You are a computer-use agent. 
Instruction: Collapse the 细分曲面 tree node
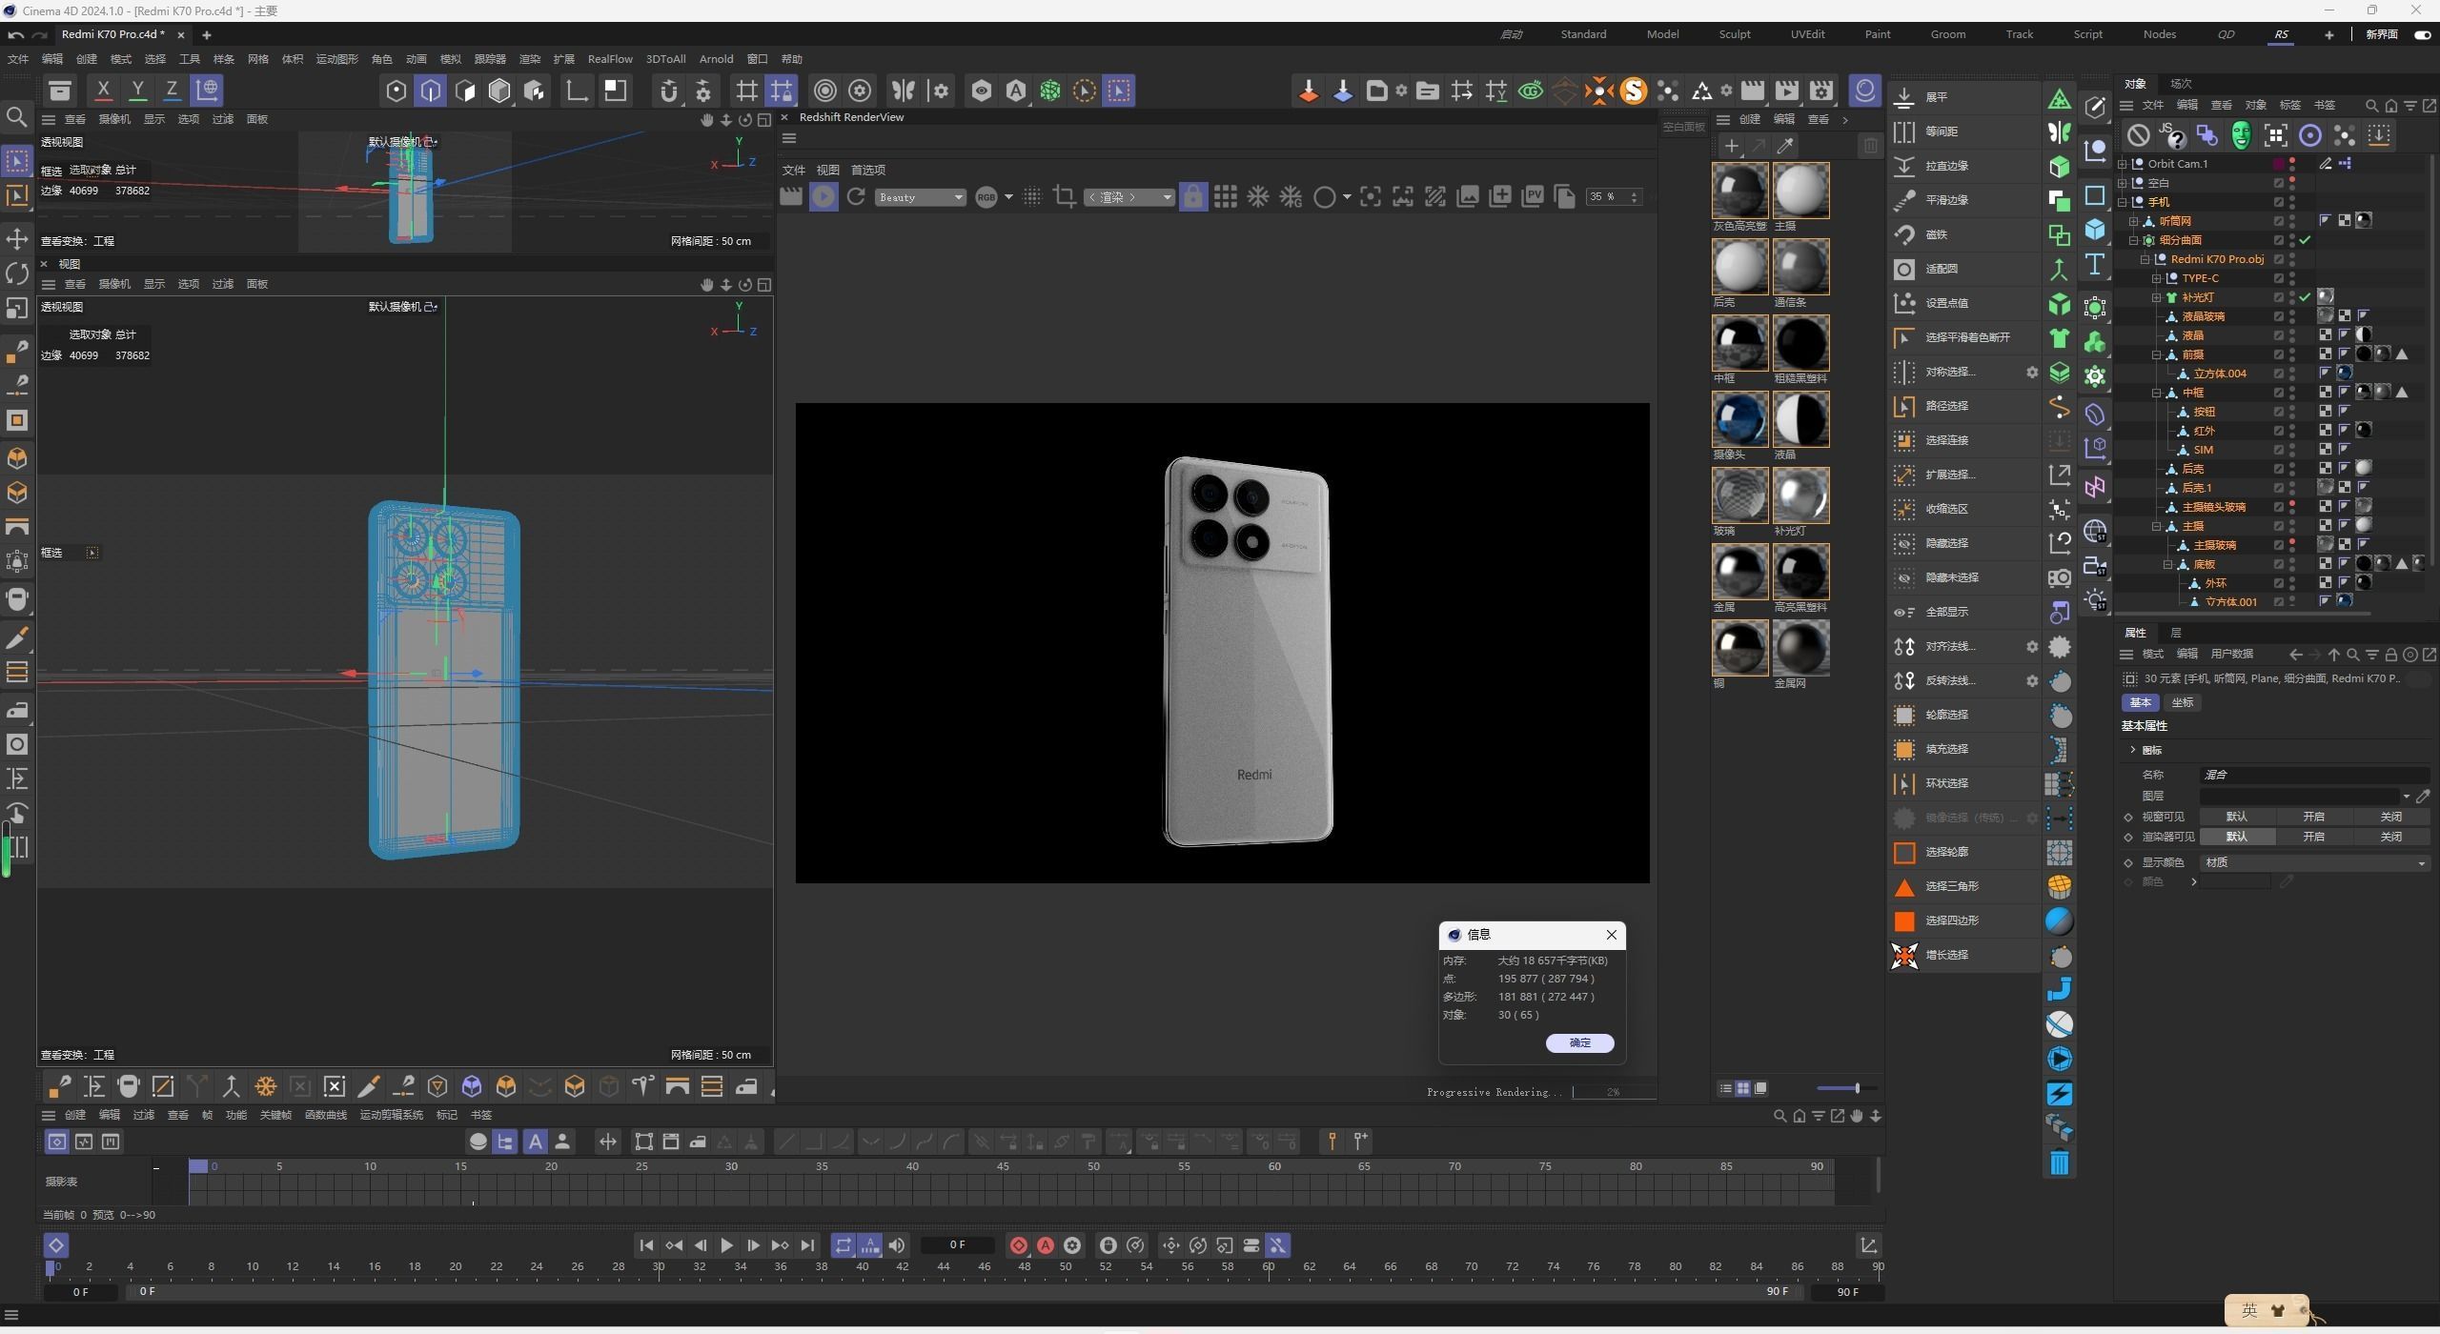pos(2134,240)
